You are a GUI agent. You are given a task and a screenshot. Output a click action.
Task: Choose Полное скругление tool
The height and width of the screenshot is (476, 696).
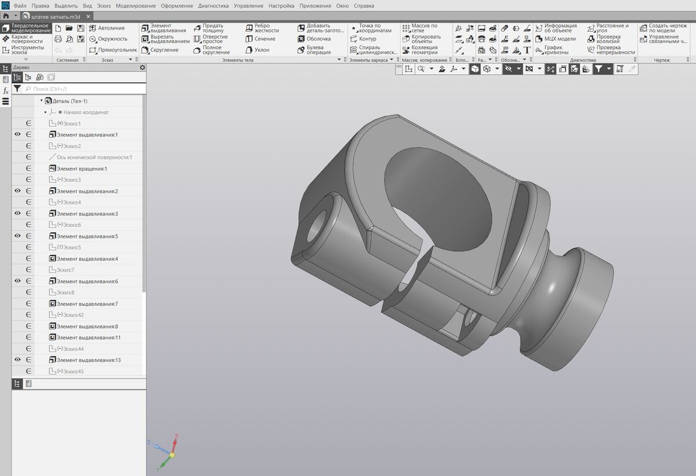(211, 50)
